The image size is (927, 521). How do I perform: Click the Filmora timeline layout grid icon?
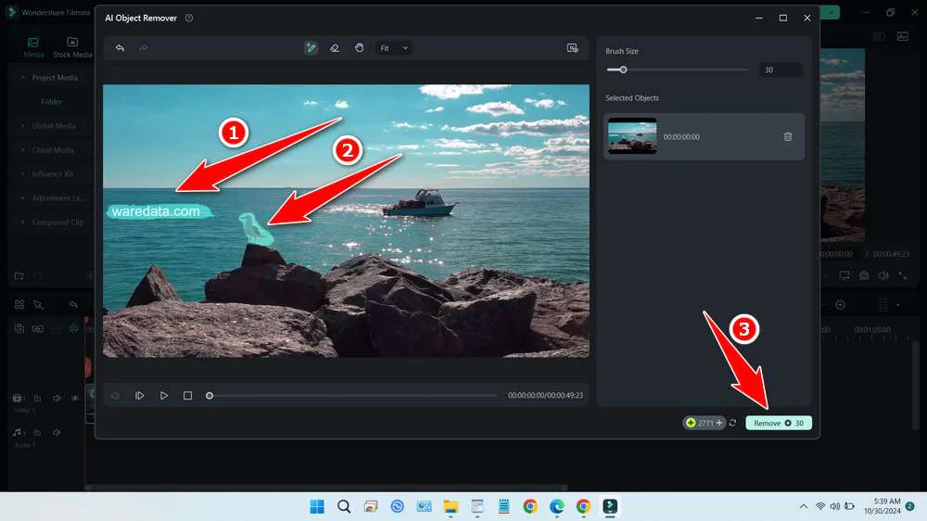[x=19, y=304]
